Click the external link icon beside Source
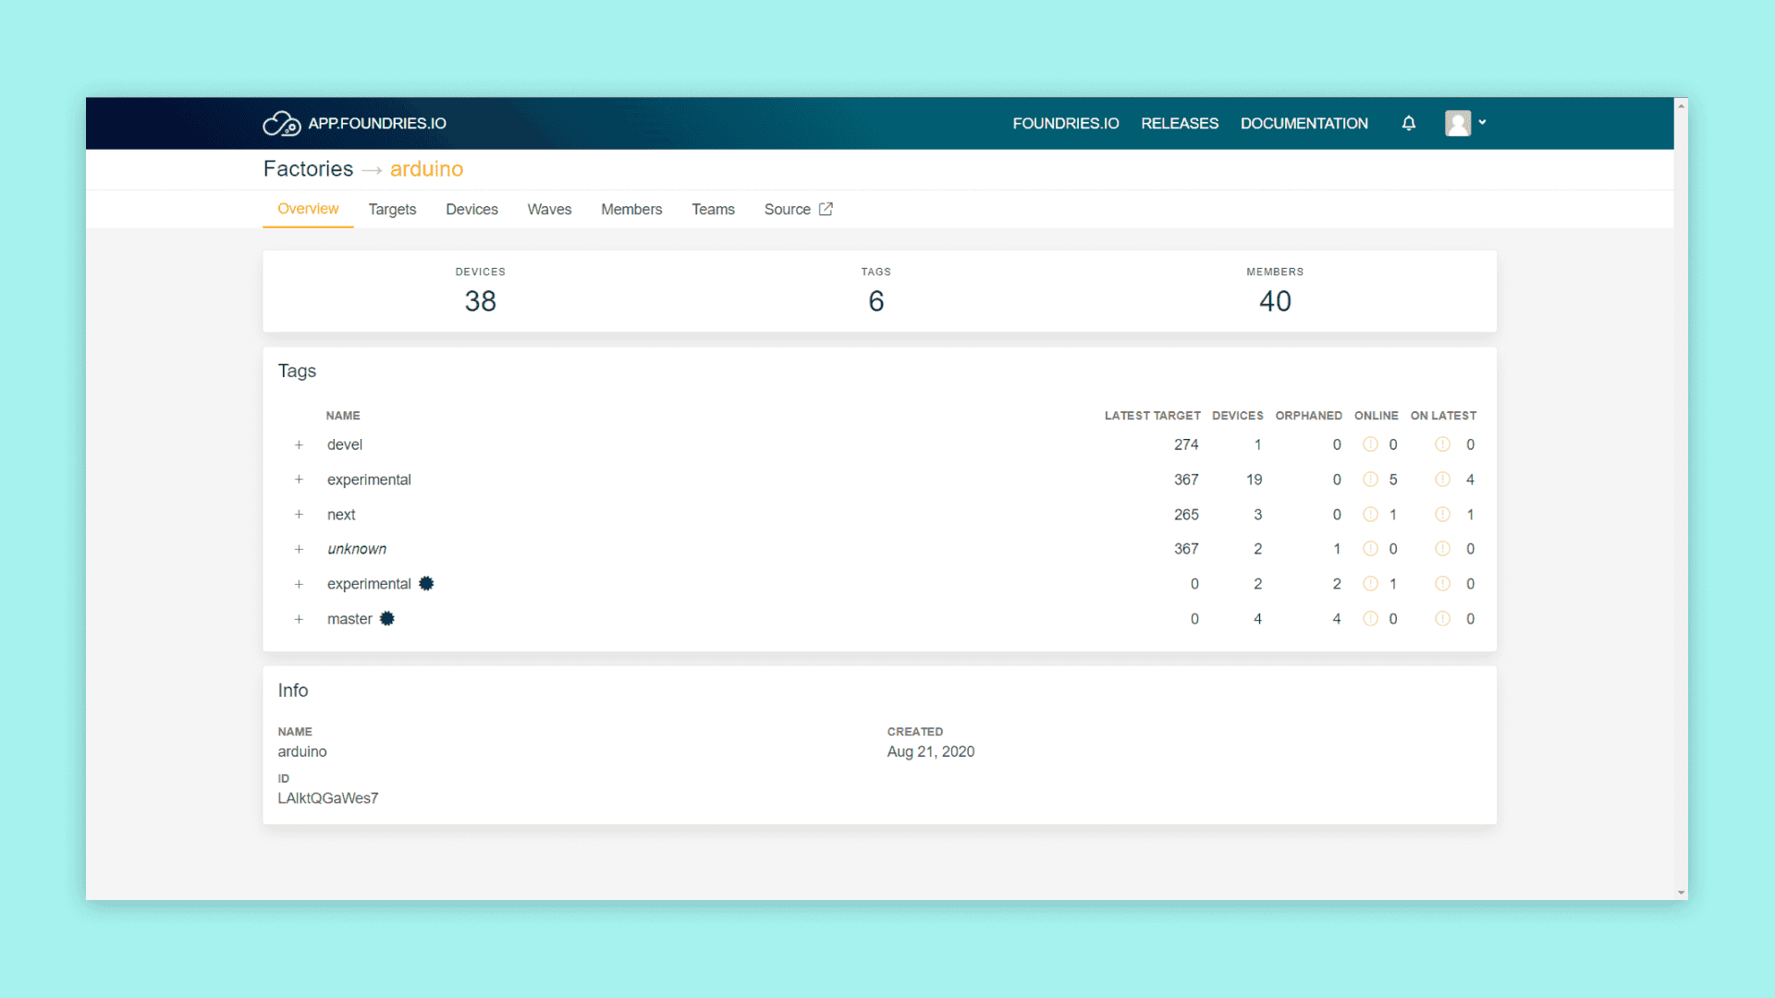The width and height of the screenshot is (1775, 998). point(826,209)
